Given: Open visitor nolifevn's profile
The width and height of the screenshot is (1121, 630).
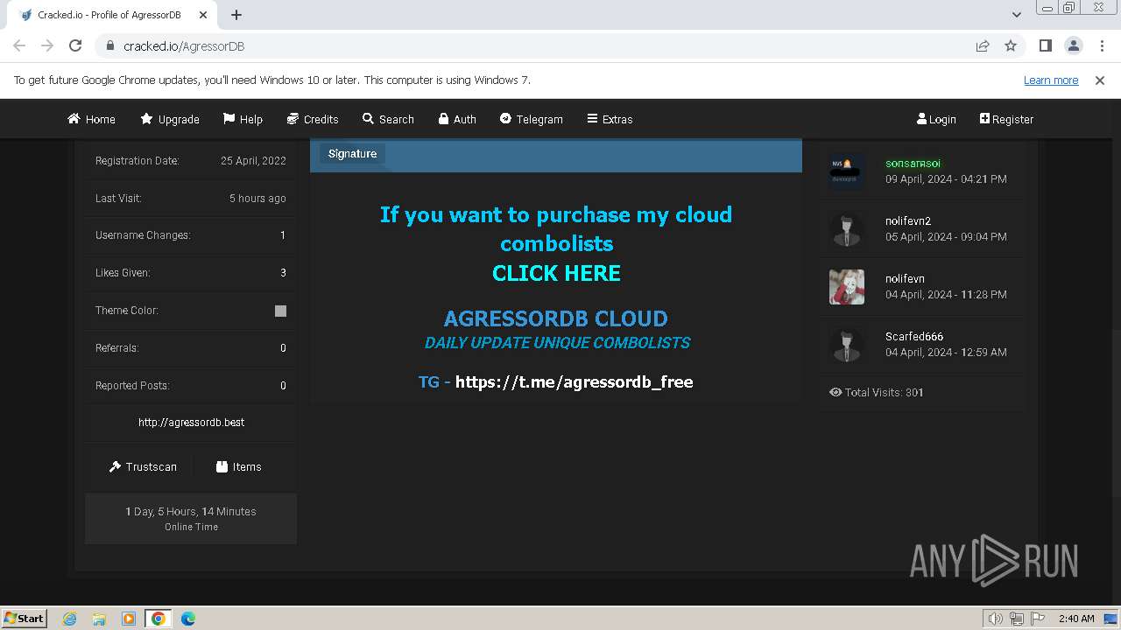Looking at the screenshot, I should coord(905,279).
